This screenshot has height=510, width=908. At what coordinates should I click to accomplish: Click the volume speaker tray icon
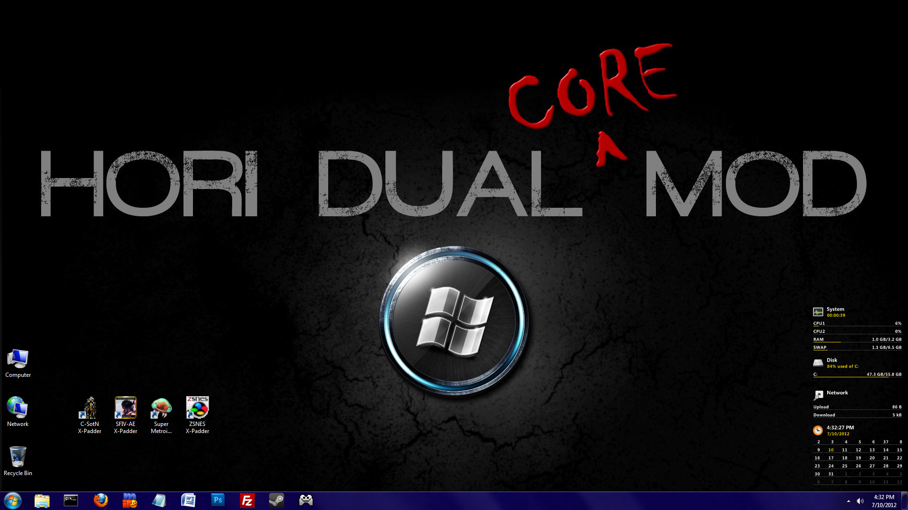click(x=860, y=501)
